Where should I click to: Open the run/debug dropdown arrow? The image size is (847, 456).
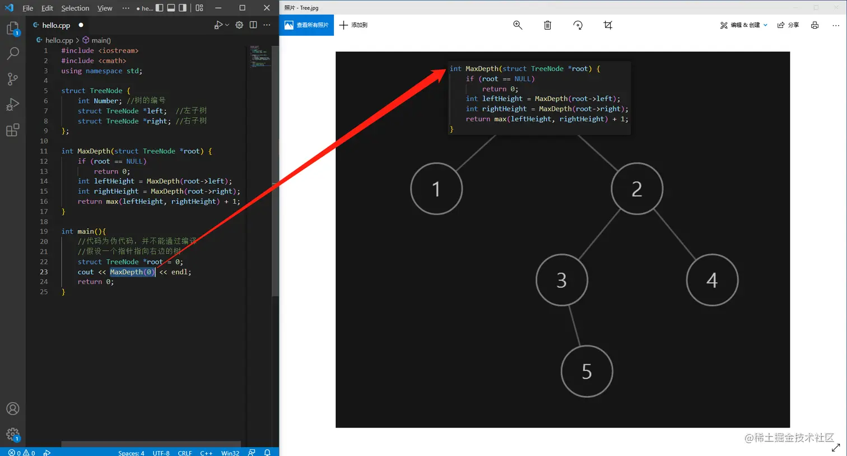227,25
